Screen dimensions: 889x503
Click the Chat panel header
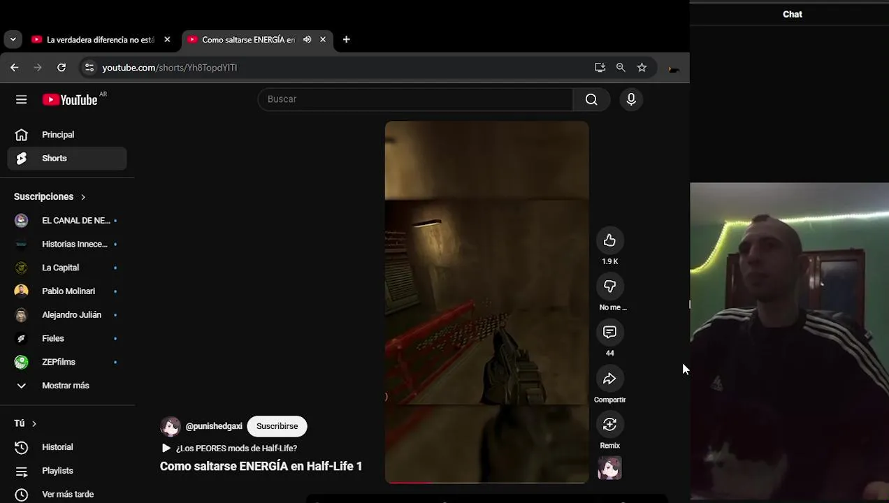click(x=793, y=14)
